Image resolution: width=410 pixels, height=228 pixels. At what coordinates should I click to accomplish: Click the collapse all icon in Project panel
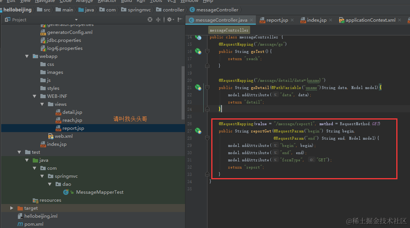pos(158,20)
